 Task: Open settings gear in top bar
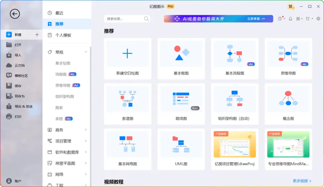coord(318,19)
